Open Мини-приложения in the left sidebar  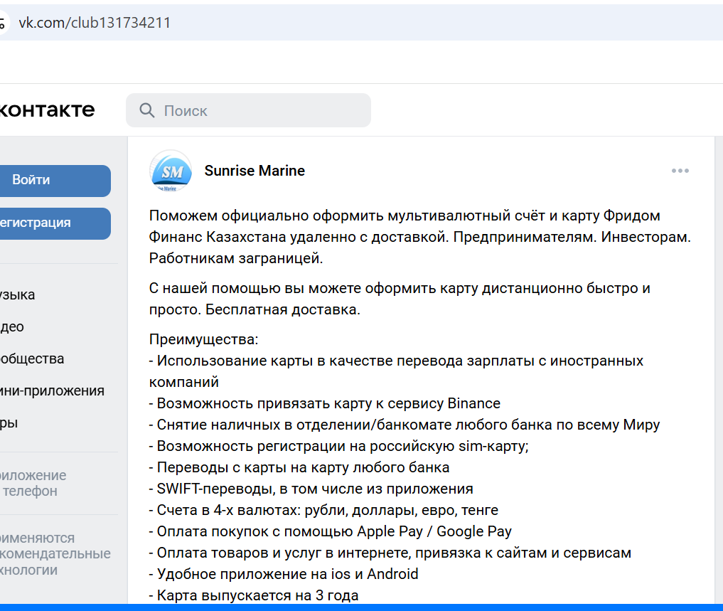pos(52,390)
